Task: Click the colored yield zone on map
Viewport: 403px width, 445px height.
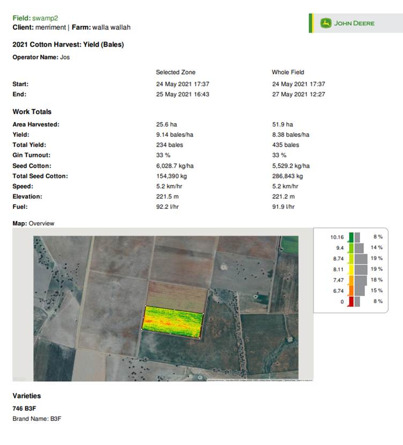Action: tap(173, 321)
